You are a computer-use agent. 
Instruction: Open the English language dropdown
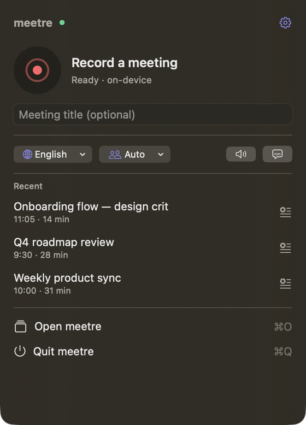coord(53,154)
